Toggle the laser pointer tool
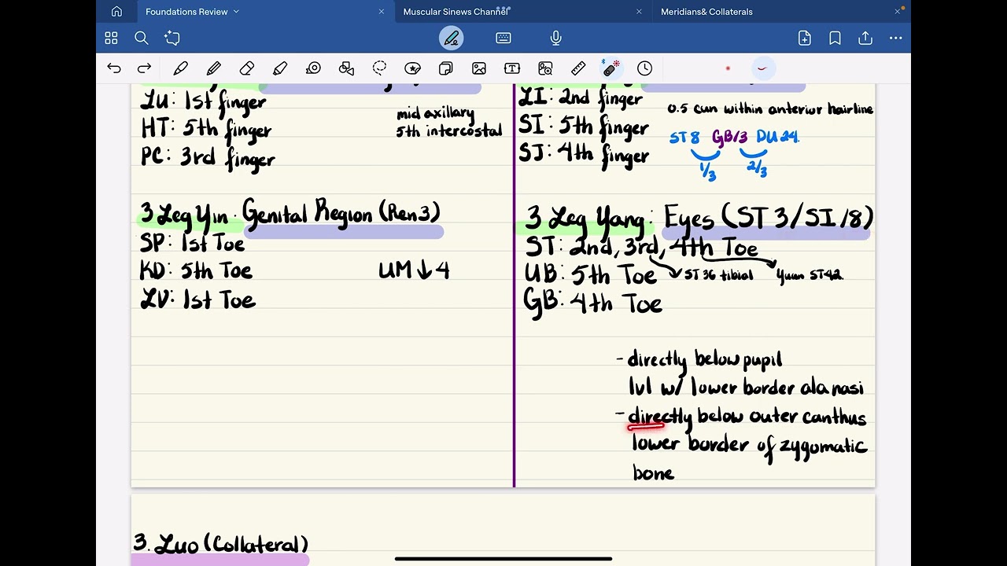 click(610, 68)
